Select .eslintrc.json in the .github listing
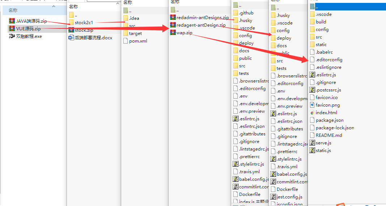 point(249,126)
